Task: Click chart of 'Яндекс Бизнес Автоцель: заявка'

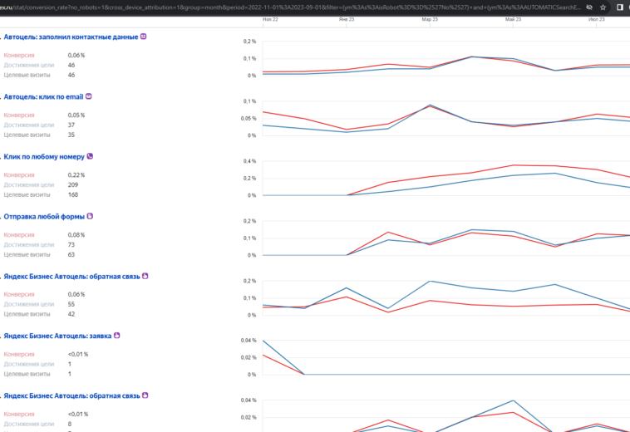Action: click(446, 357)
